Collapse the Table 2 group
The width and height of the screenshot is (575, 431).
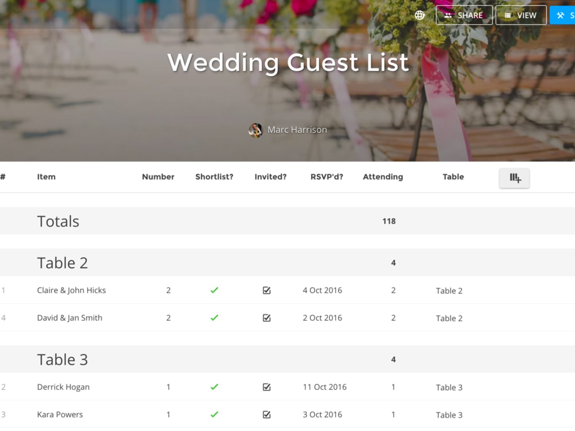[62, 262]
